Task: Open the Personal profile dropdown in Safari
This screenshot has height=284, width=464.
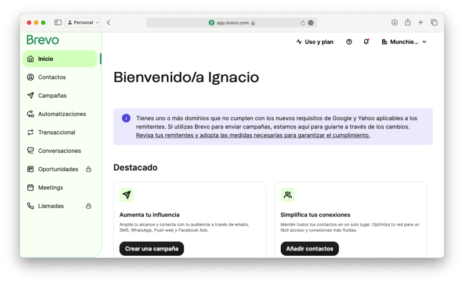Action: click(83, 23)
